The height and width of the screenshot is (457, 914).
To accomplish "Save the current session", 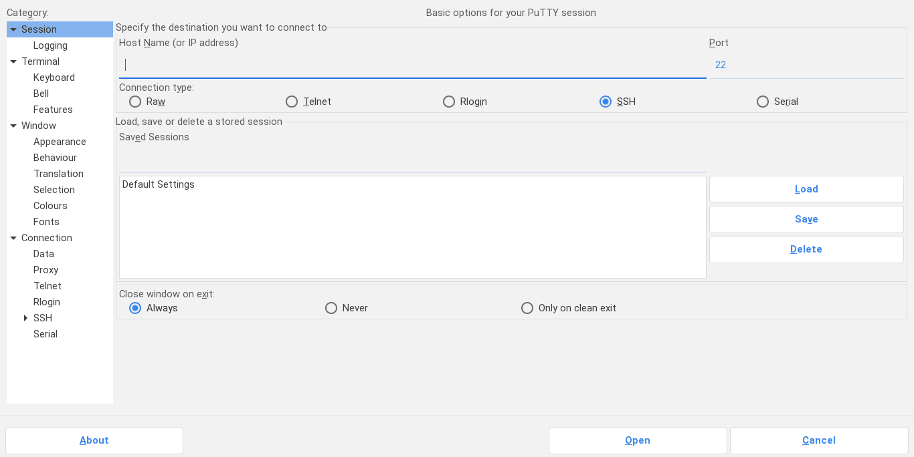I will coord(806,219).
